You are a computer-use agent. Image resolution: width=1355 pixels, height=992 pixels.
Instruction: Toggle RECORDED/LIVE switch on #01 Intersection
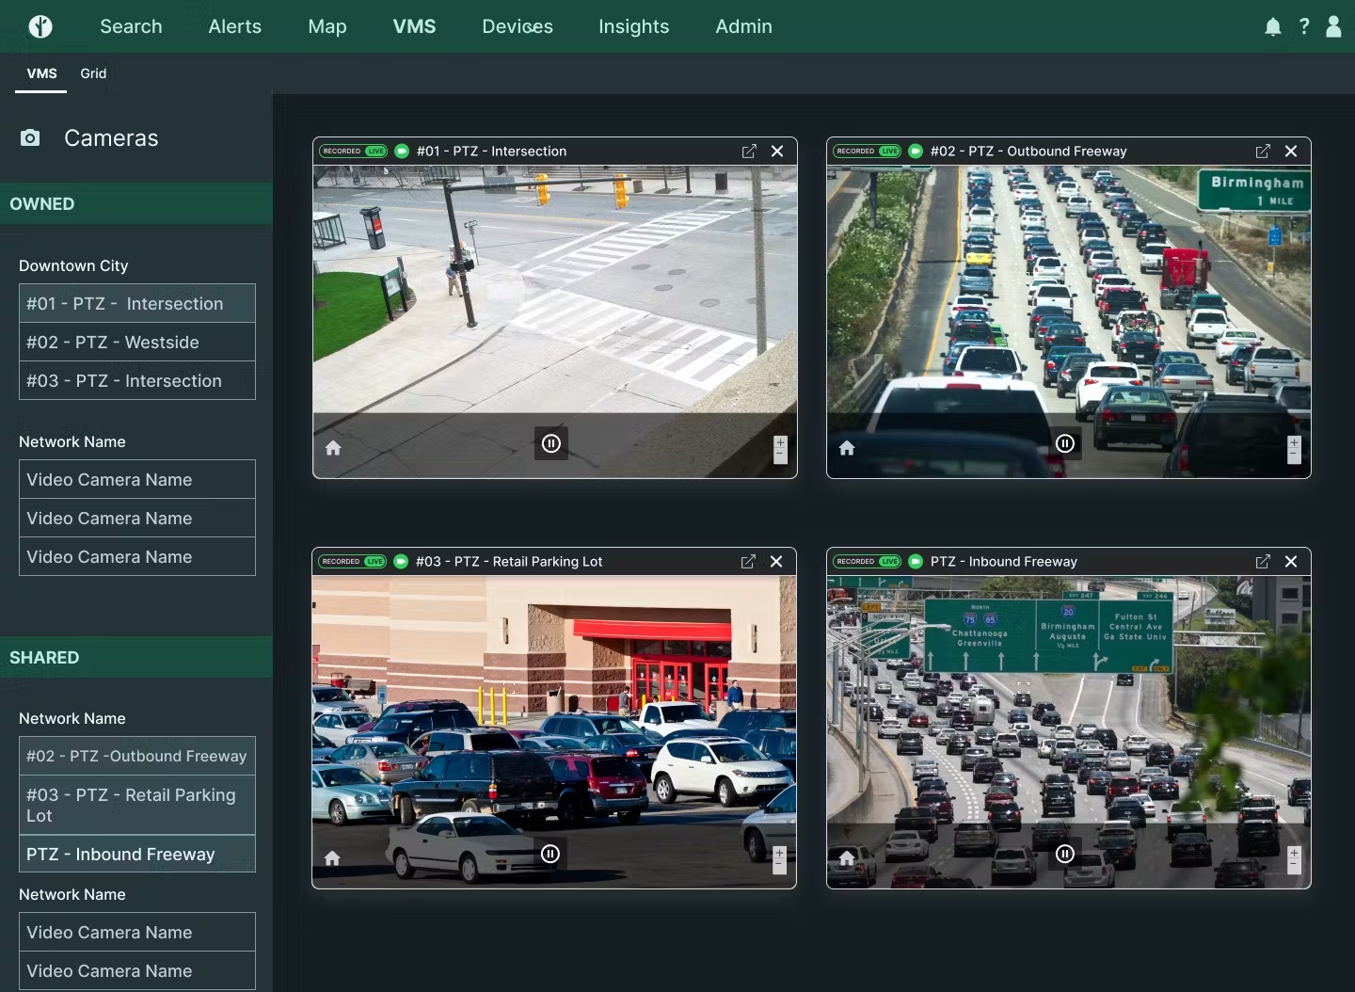pyautogui.click(x=353, y=152)
